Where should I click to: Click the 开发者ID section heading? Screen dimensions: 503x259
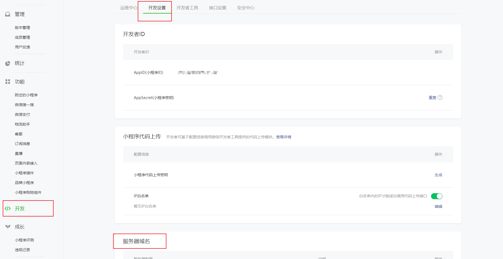pyautogui.click(x=134, y=34)
